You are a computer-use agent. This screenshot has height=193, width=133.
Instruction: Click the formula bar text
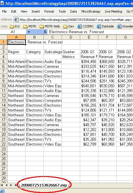76,32
